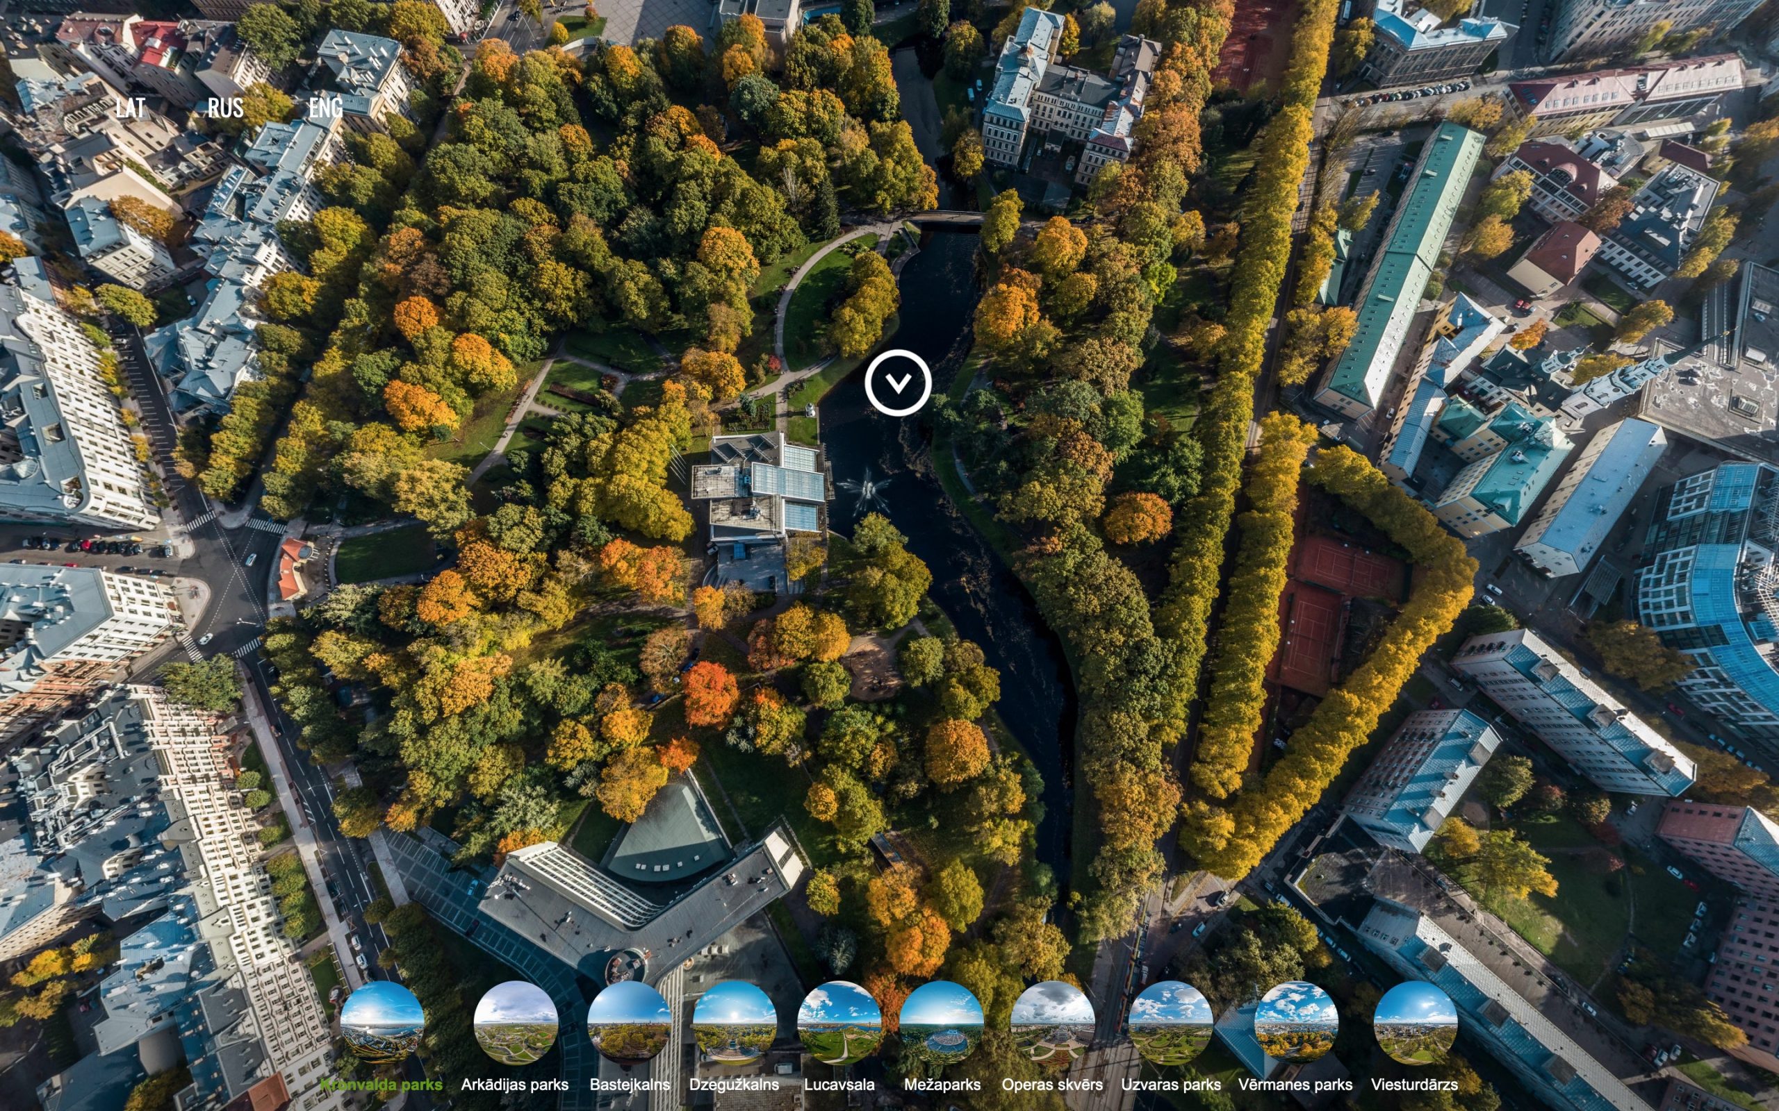Click the circular down-chevron button

click(898, 383)
